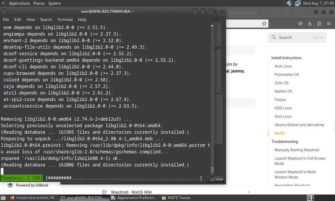Open the Fedora sidebar link
The height and width of the screenshot is (201, 335).
tap(280, 100)
